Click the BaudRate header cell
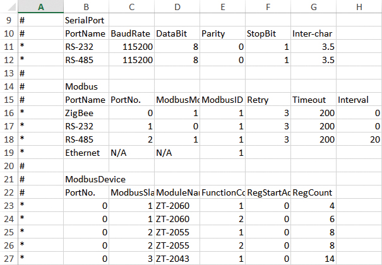This screenshot has width=382, height=265. [131, 33]
